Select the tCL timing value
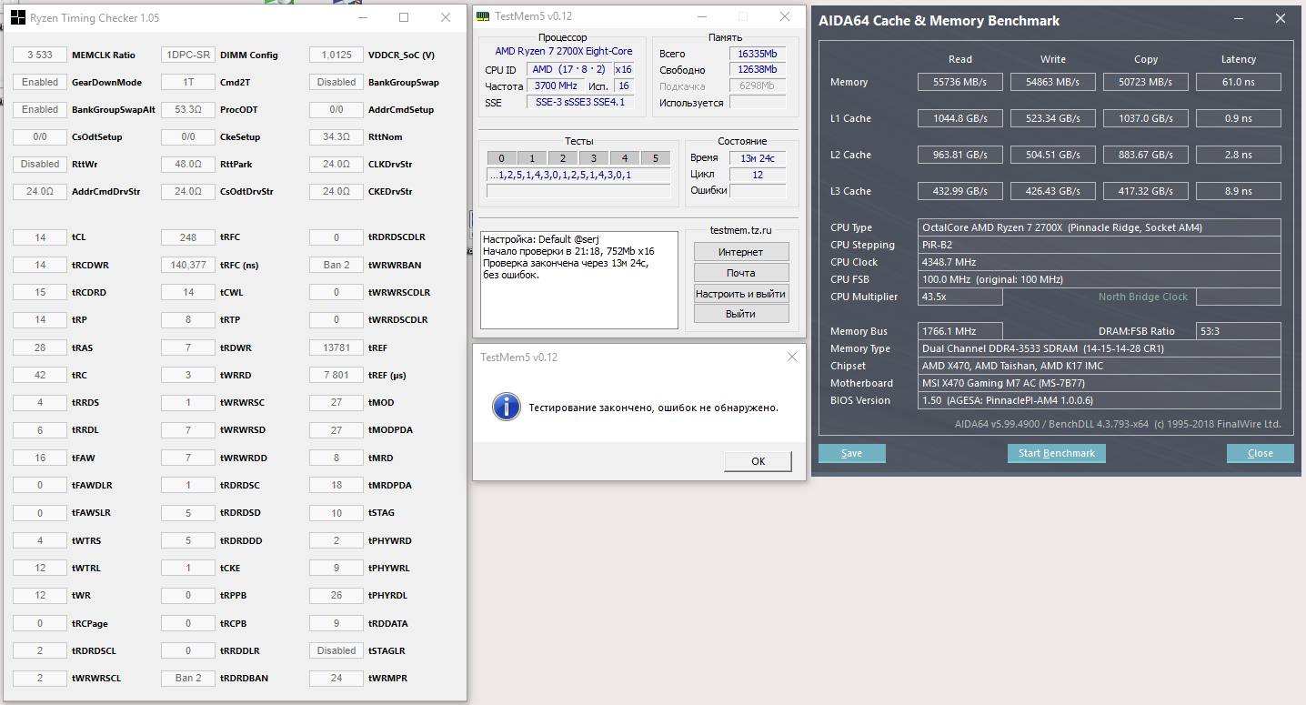 click(x=40, y=237)
